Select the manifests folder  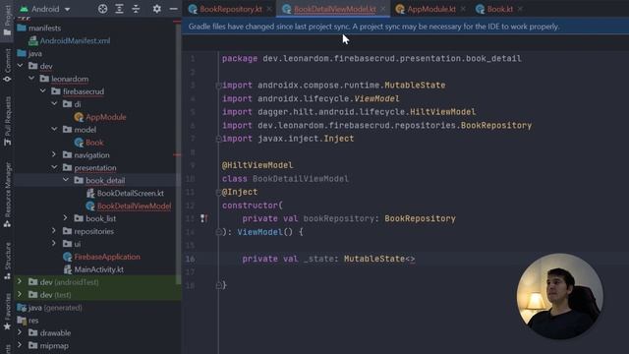click(39, 29)
